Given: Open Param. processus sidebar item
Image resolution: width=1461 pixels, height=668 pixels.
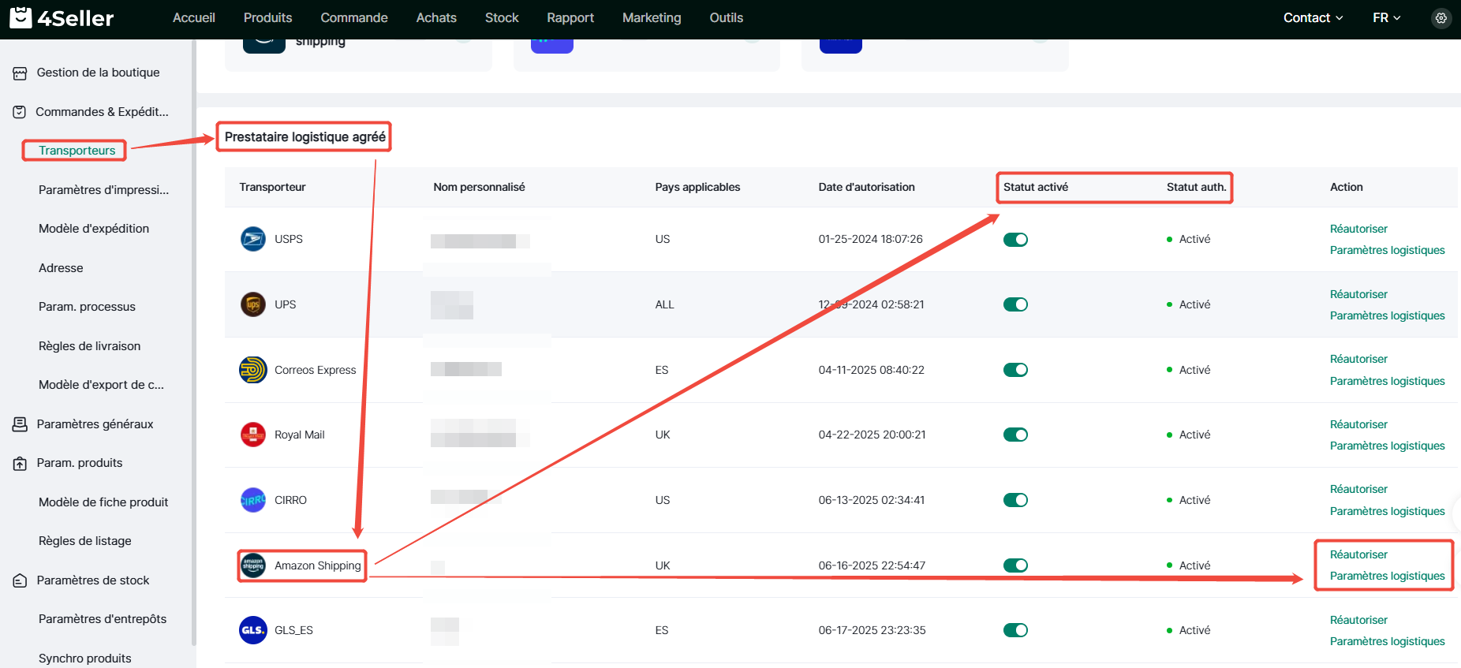Looking at the screenshot, I should 87,307.
